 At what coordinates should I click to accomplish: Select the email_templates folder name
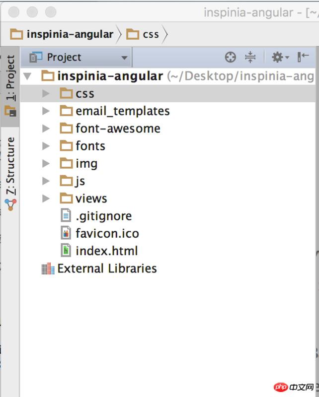coord(123,111)
